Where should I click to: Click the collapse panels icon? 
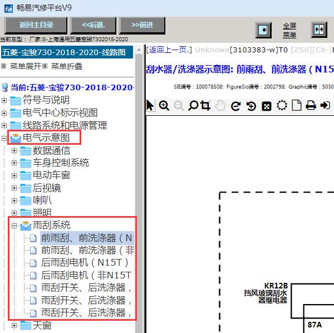point(319,30)
